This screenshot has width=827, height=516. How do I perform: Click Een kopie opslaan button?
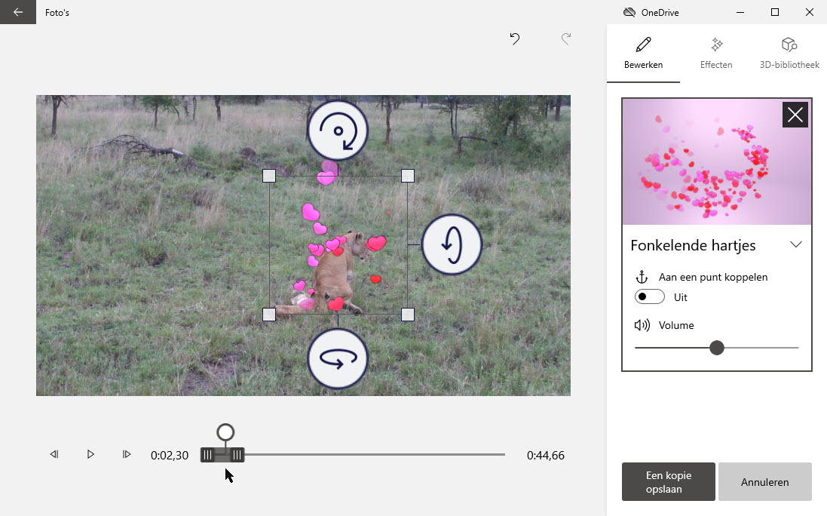pyautogui.click(x=668, y=482)
